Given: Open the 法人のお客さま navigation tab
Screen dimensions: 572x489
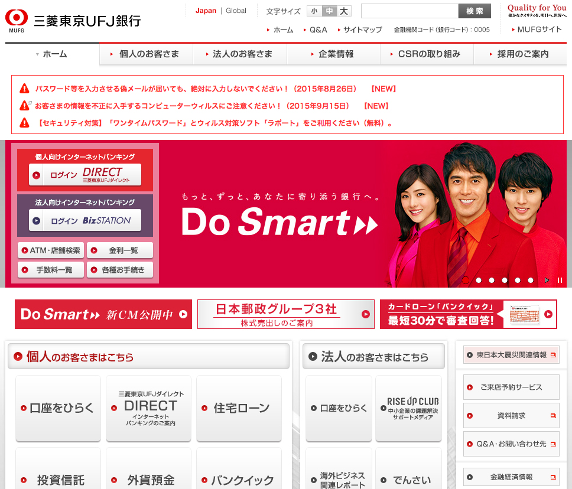Looking at the screenshot, I should coord(240,54).
